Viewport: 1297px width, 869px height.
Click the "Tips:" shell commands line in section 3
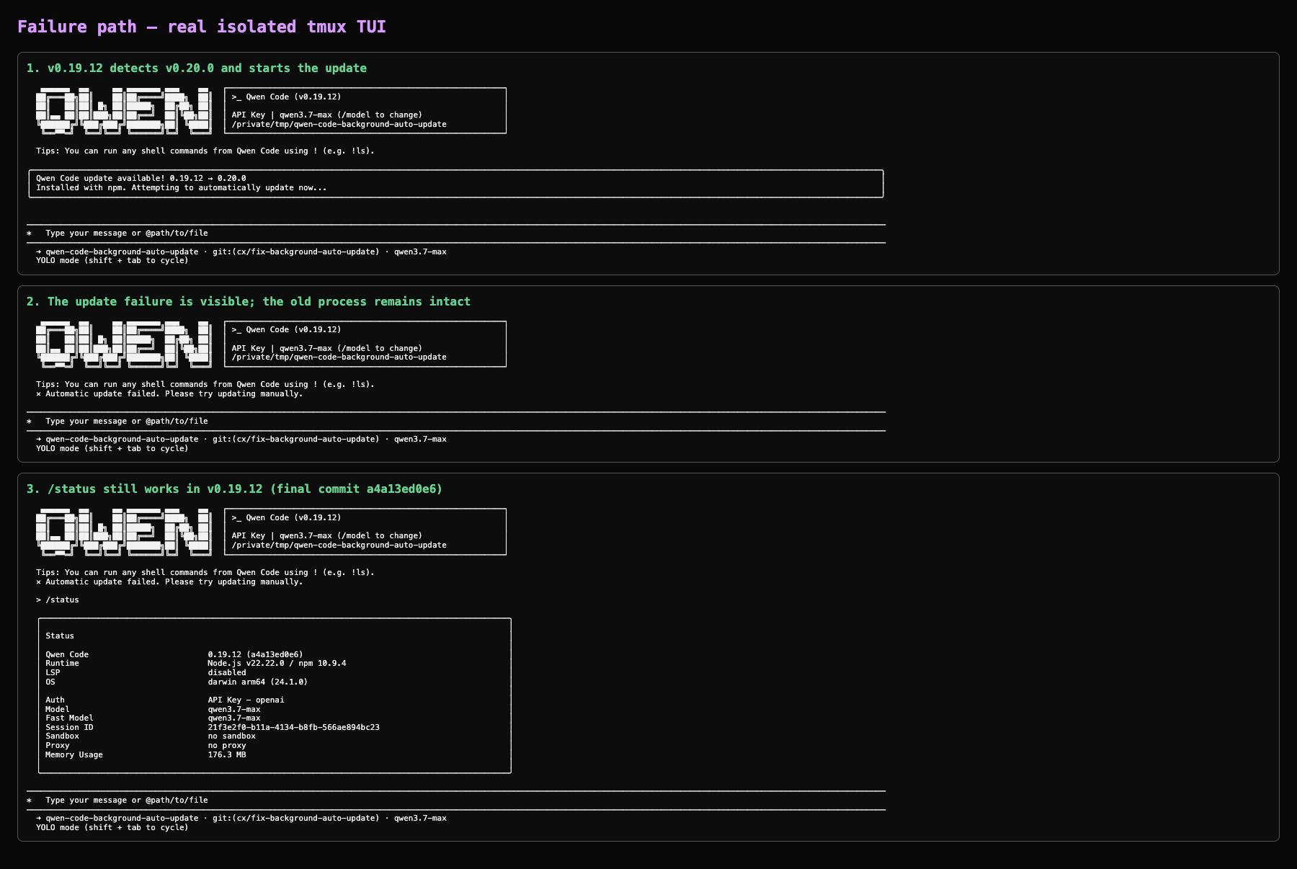coord(205,572)
